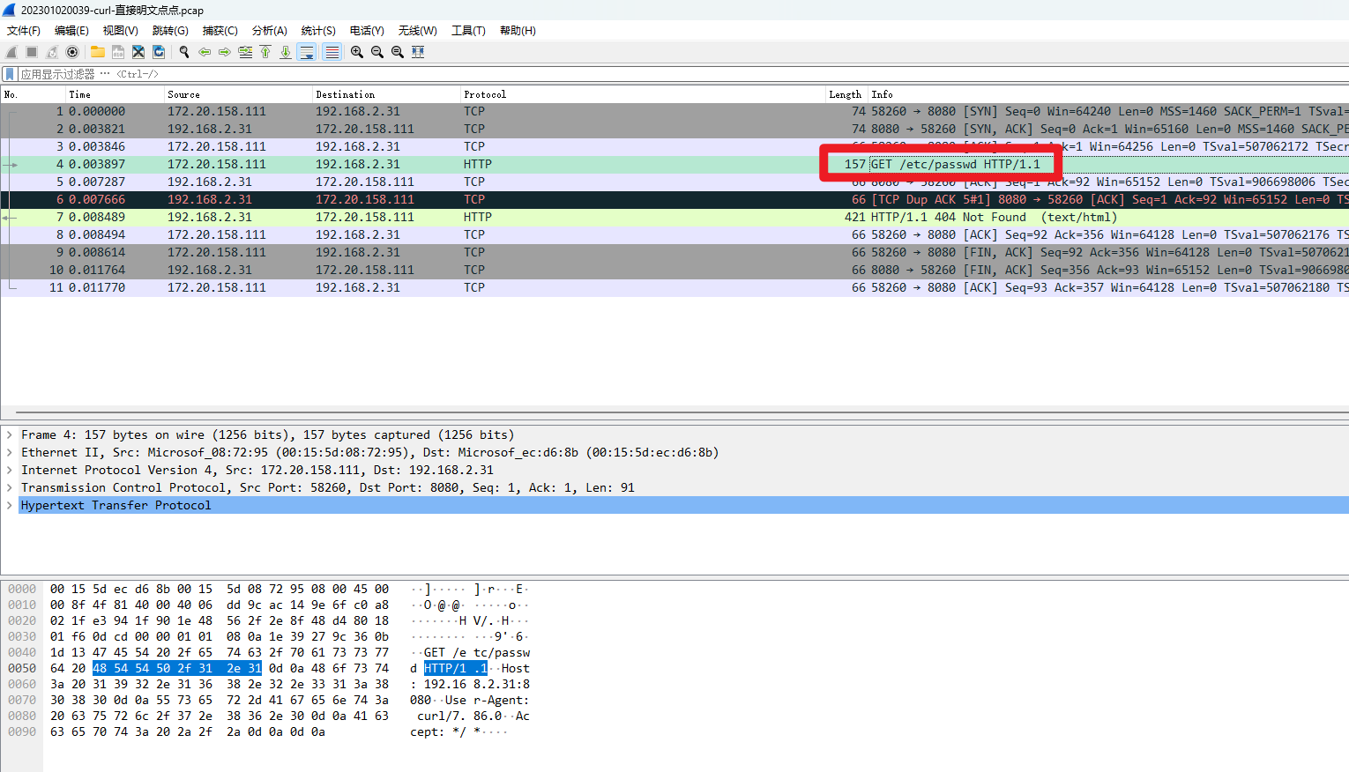Select packet 9 FIN, ACK at 0.008614
The width and height of the screenshot is (1349, 772).
674,252
